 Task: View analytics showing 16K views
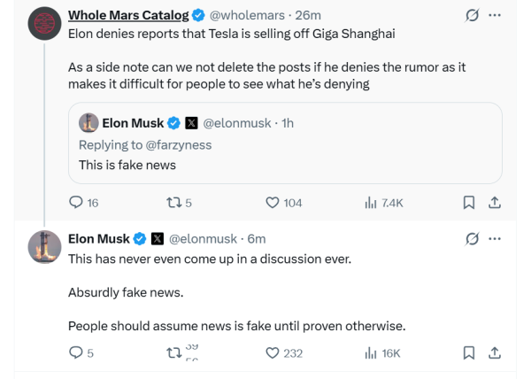(x=382, y=353)
